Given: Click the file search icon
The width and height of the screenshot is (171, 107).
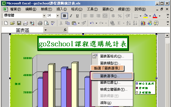Looking at the screenshot, I should coord(32,23).
